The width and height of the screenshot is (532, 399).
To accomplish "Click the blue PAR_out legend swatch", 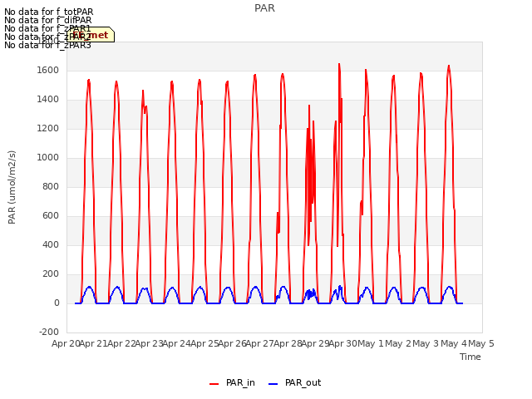I will [x=273, y=384].
